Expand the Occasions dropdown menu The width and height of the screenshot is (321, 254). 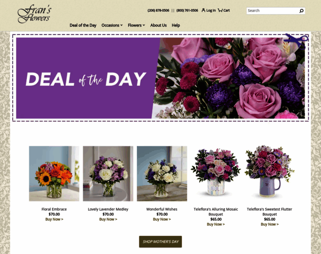click(112, 25)
